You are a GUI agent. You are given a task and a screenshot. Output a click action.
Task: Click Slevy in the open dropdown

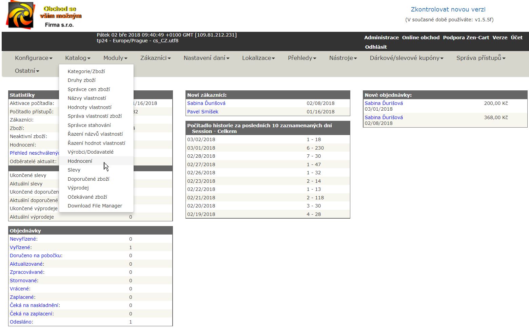pos(74,170)
